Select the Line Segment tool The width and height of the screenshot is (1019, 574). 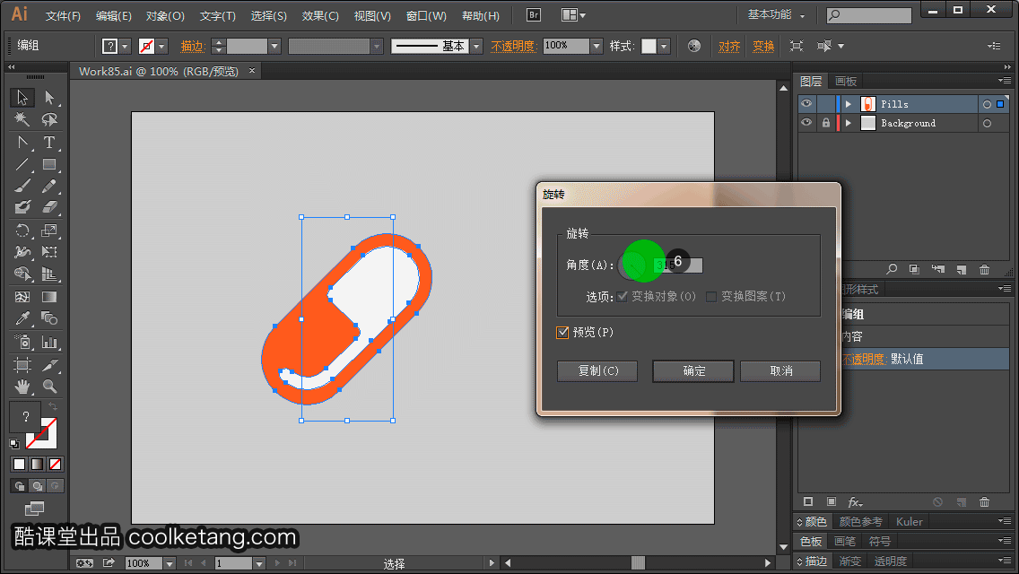(x=22, y=164)
